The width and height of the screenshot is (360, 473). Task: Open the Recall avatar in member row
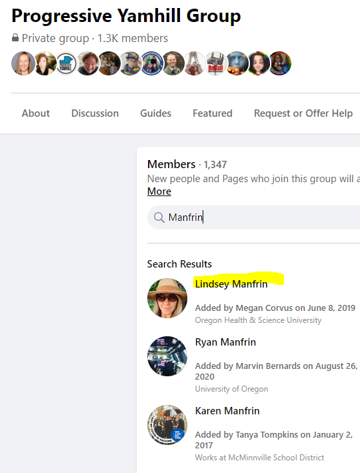215,63
